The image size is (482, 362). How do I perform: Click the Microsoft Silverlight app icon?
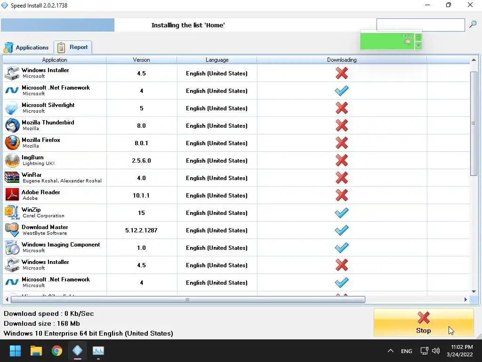[x=12, y=108]
